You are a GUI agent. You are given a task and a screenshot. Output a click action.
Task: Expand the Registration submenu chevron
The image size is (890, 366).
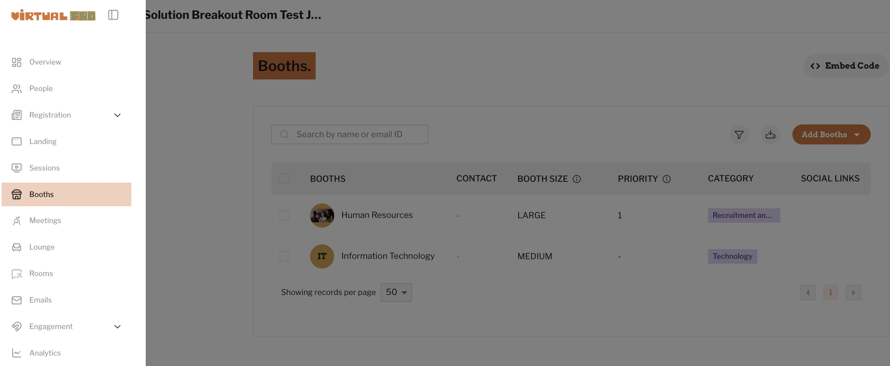coord(117,115)
